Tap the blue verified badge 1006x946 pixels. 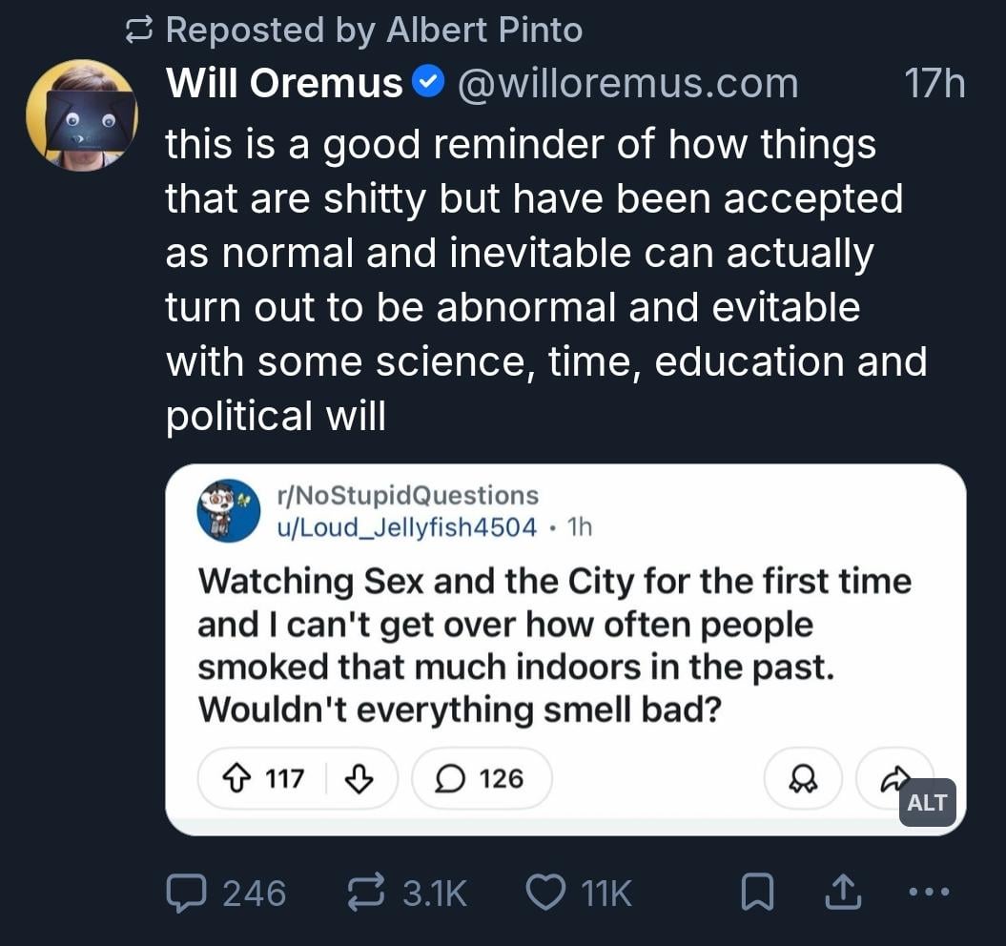pyautogui.click(x=426, y=84)
